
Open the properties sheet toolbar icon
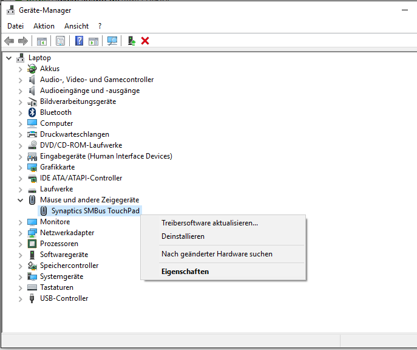[x=60, y=41]
